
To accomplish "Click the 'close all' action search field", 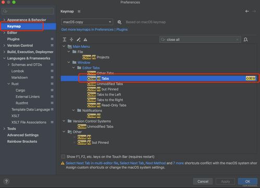I will pos(200,40).
